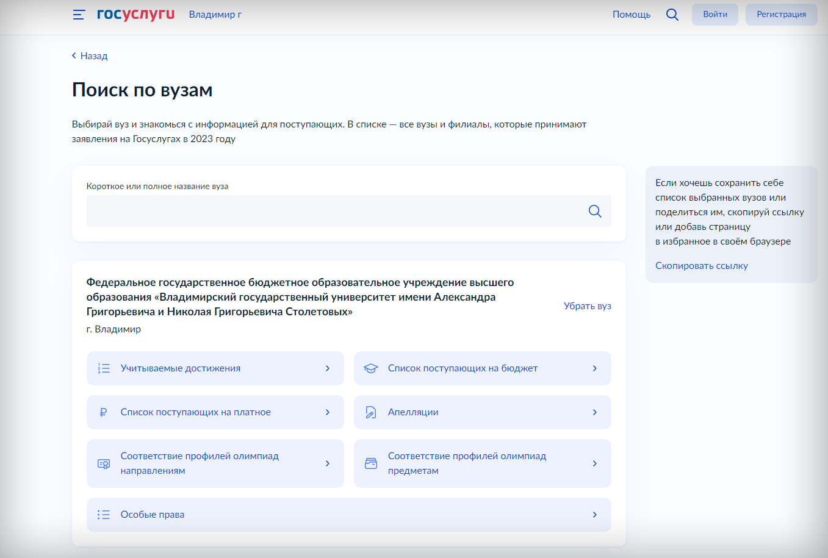Screen dimensions: 828x558
Task: Click the ruble icon of paid applicants list
Action: tap(103, 412)
